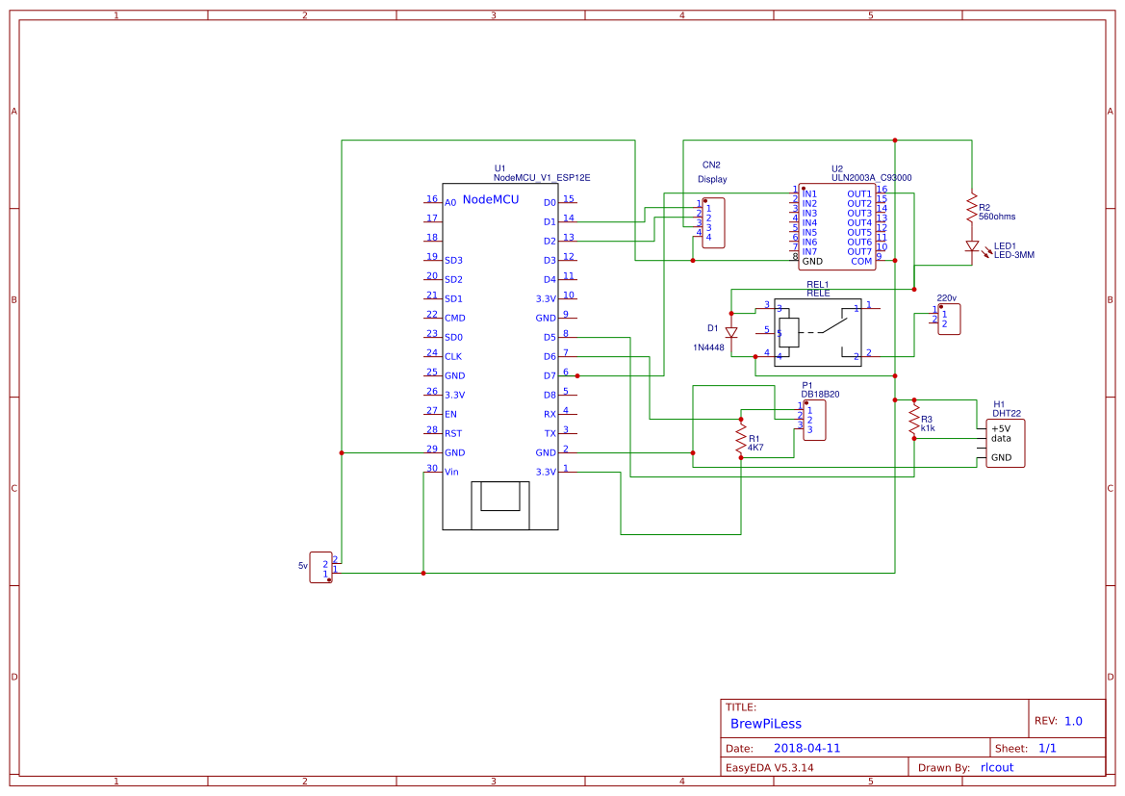Select the 4K7 resistor R1

click(741, 438)
